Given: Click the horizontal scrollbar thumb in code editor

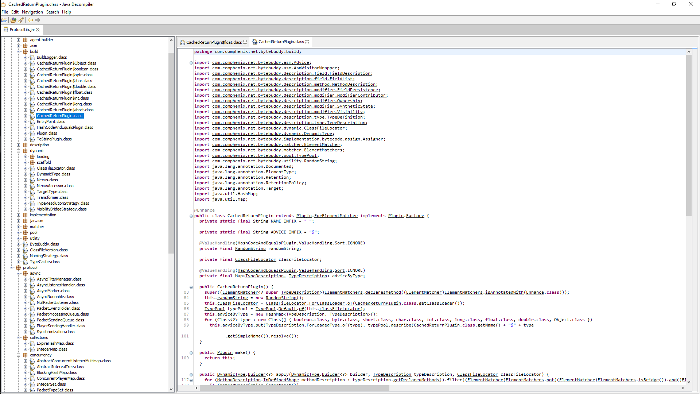Looking at the screenshot, I should click(295, 388).
